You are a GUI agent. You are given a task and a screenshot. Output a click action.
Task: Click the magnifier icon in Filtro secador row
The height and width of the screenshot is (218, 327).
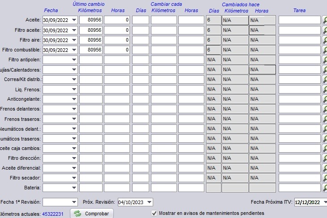tap(325, 178)
